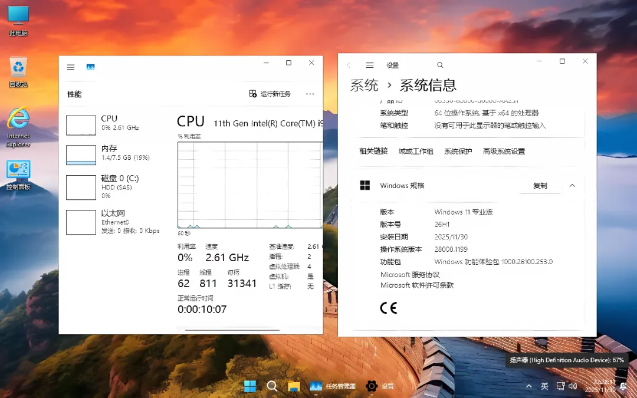The width and height of the screenshot is (637, 398).
Task: Click the 系统 breadcrumb in Settings
Action: 365,85
